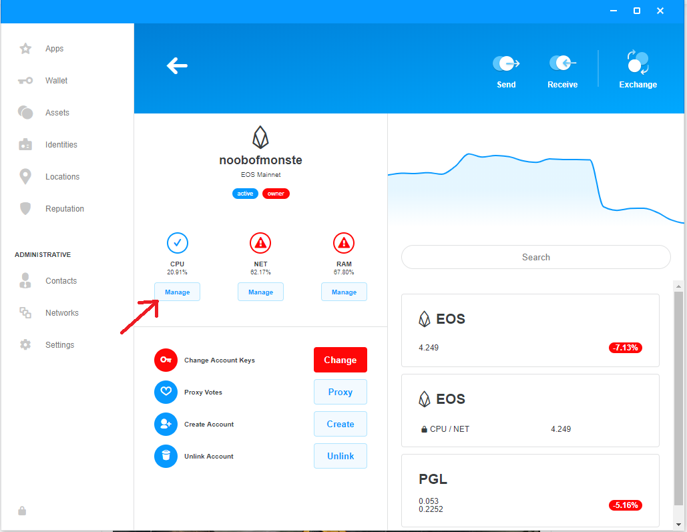Lock the wallet with padlock icon

point(22,511)
